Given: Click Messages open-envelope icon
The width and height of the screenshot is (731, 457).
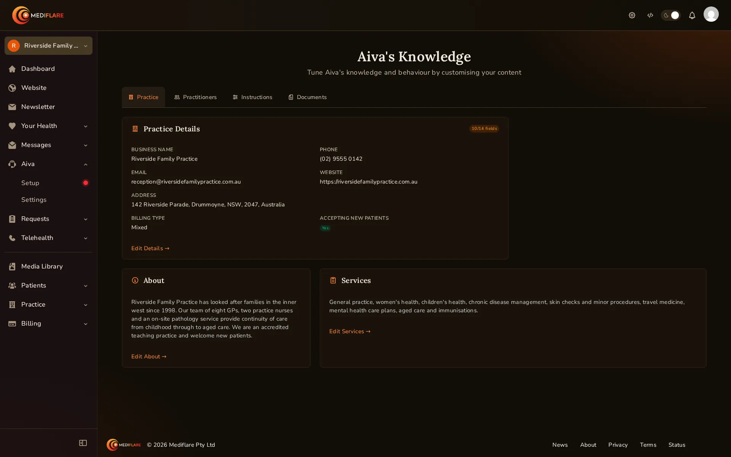Looking at the screenshot, I should (12, 145).
